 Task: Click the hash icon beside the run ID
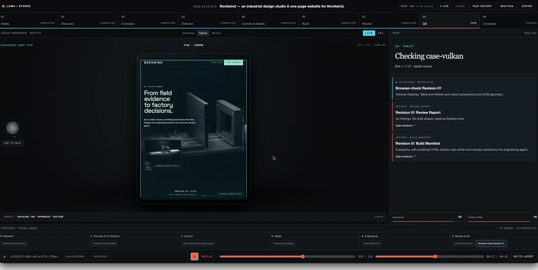pyautogui.click(x=4, y=257)
